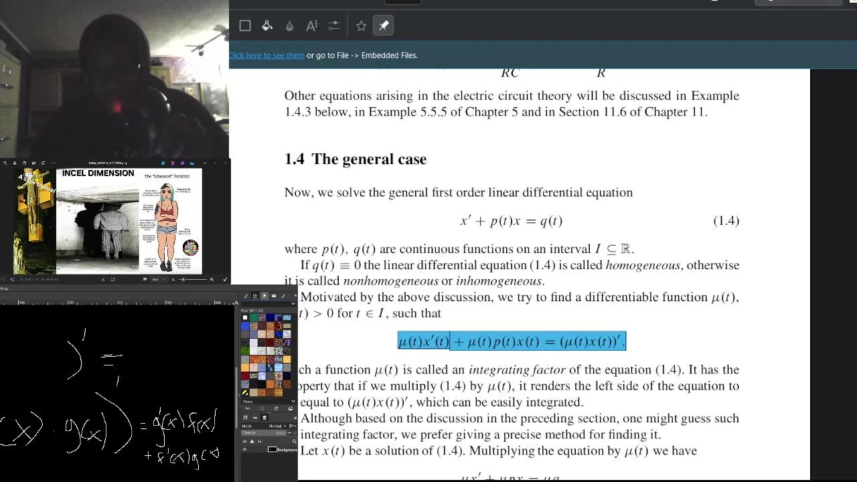Screen dimensions: 857x482
Task: Toggle Background layer visibility eye
Action: [245, 449]
